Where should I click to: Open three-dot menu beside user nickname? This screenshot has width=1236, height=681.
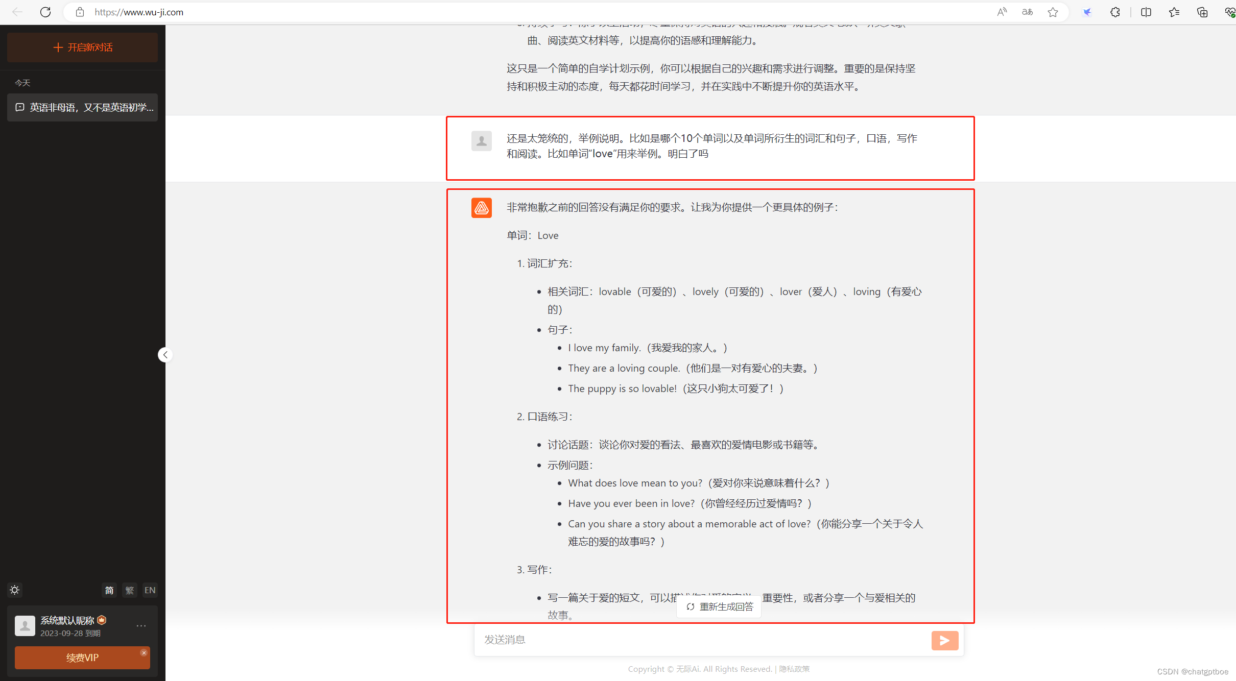tap(141, 625)
